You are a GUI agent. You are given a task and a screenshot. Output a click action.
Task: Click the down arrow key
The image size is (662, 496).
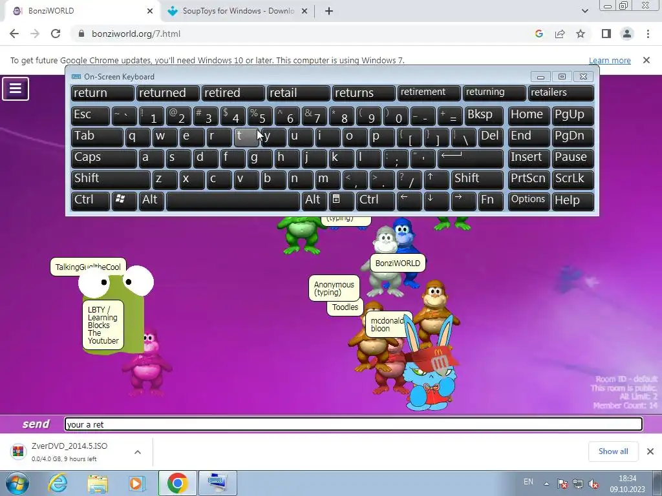tap(436, 201)
